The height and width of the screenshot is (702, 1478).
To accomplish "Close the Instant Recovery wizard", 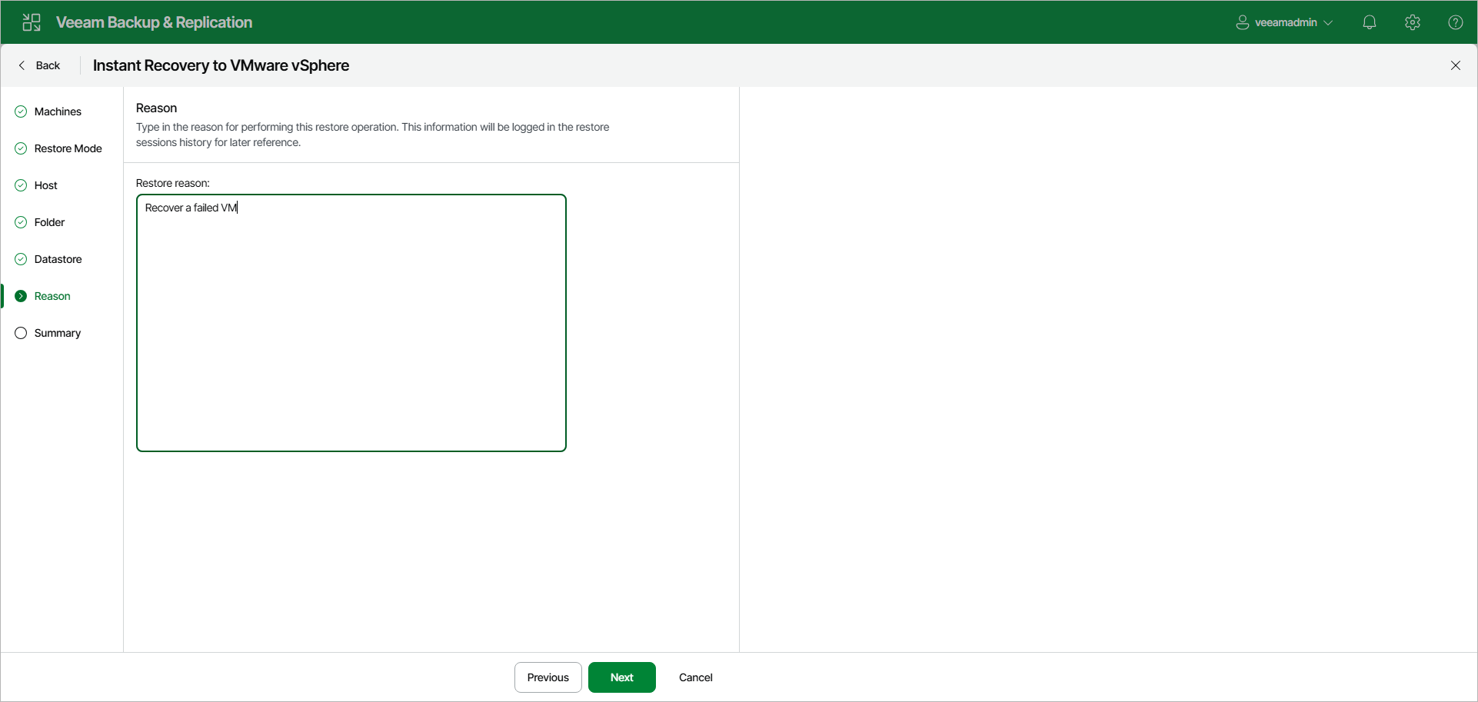I will (x=1456, y=65).
